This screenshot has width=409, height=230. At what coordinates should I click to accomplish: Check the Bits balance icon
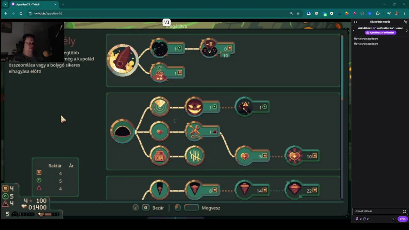(x=357, y=219)
